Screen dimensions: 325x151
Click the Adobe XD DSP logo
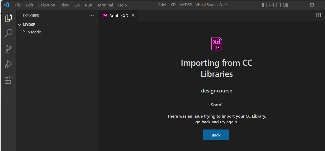click(x=217, y=44)
